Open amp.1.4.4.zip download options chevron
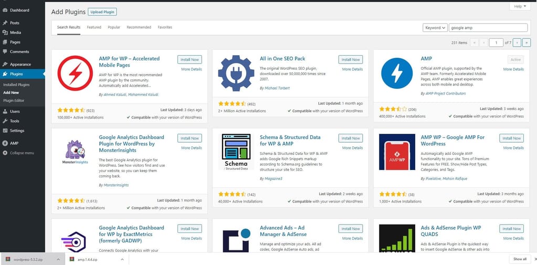The width and height of the screenshot is (537, 265). 122,259
